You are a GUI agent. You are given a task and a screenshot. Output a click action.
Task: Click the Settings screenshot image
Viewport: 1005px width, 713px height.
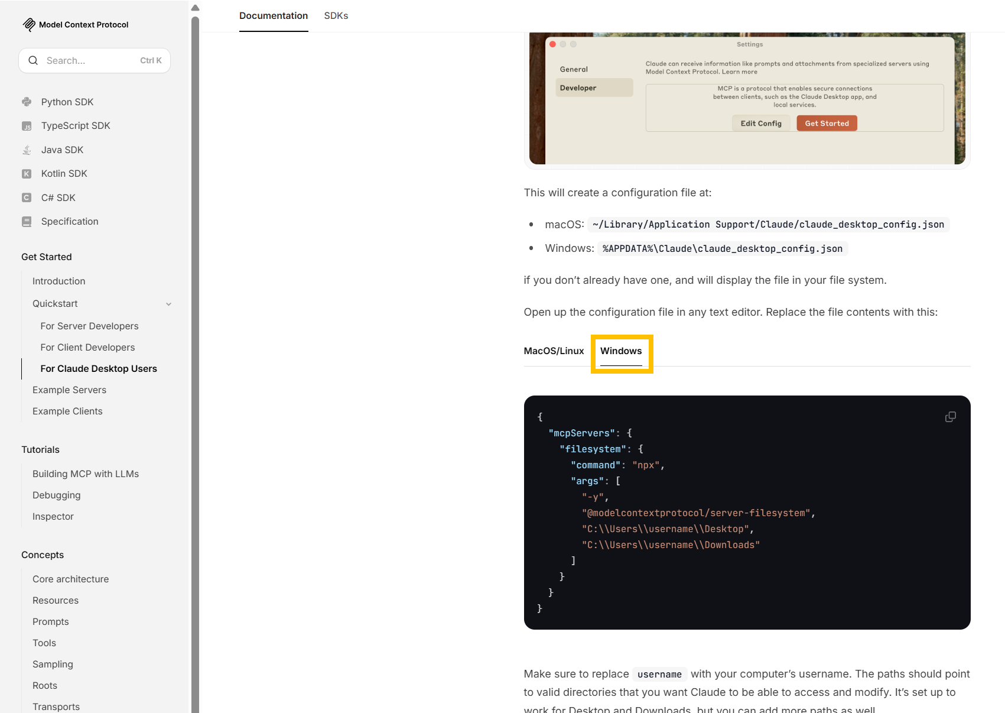747,98
